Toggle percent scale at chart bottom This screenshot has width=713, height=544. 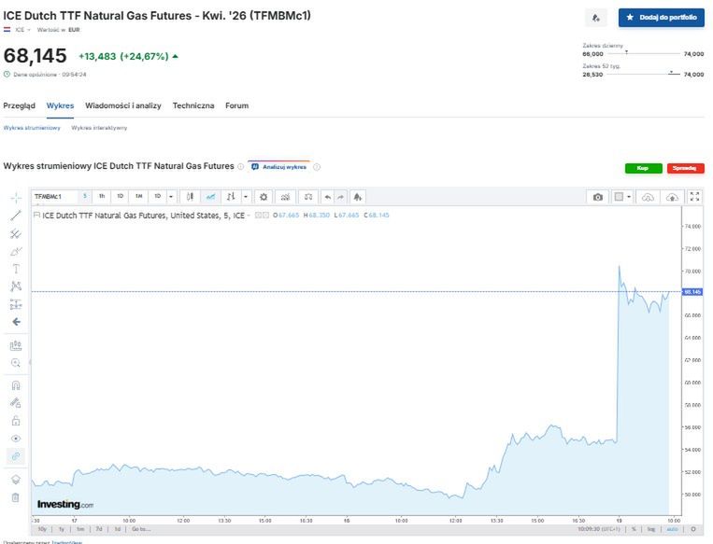(x=634, y=529)
